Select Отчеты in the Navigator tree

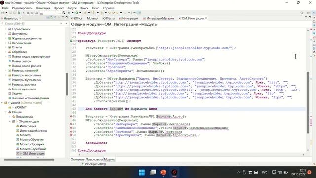(x=17, y=47)
